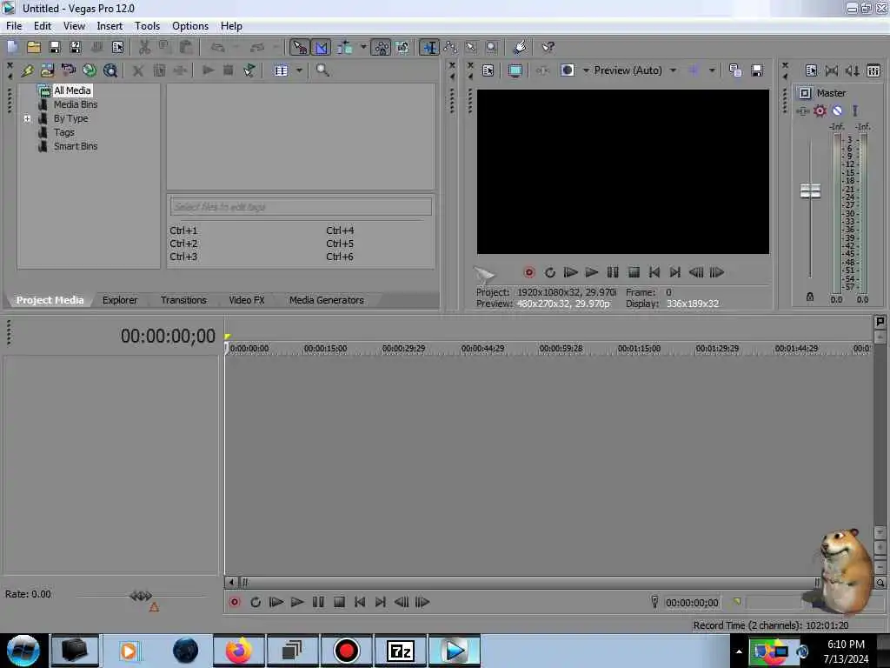Screen dimensions: 890x668
Task: Click the Rate scrub control slider
Action: [x=140, y=596]
